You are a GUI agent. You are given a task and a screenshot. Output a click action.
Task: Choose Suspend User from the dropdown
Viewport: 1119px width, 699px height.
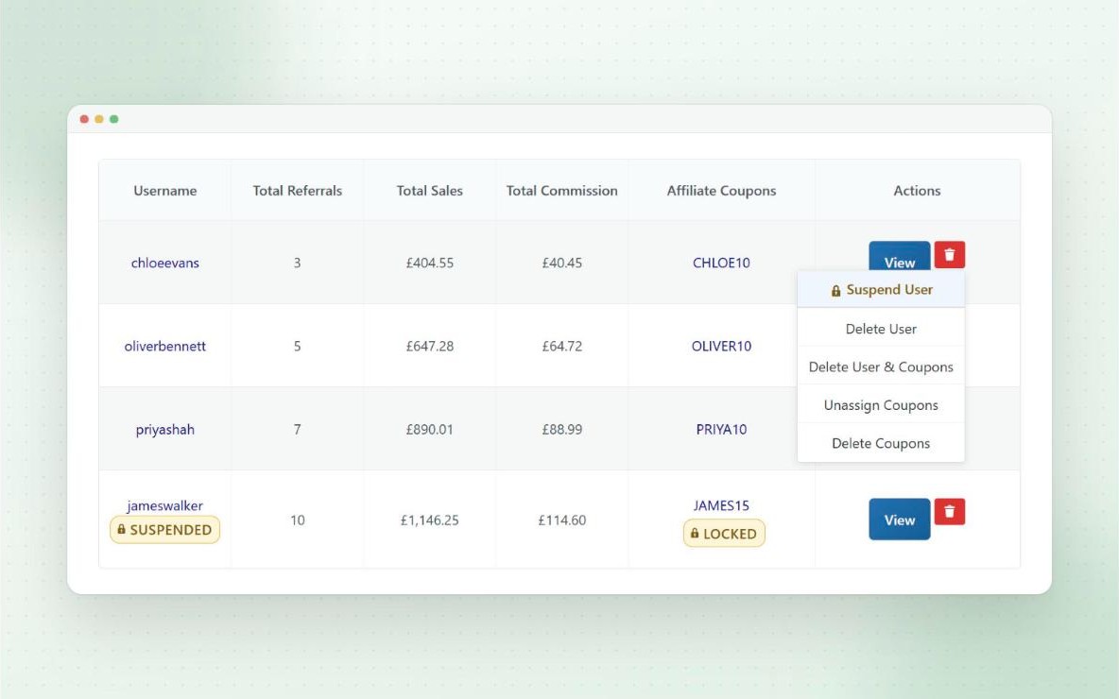(x=881, y=290)
